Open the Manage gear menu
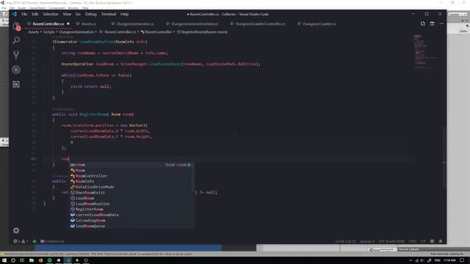 (x=16, y=230)
